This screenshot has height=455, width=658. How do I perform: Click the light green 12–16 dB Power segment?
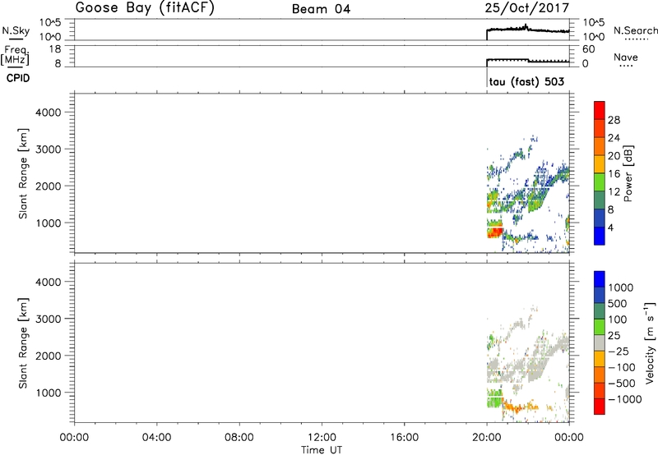tap(600, 182)
